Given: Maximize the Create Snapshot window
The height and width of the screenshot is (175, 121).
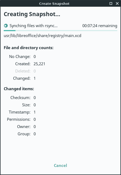Looking at the screenshot, I should [x=111, y=3].
